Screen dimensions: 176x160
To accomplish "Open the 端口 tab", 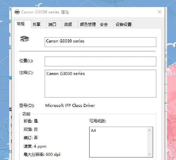I will [x=54, y=25].
